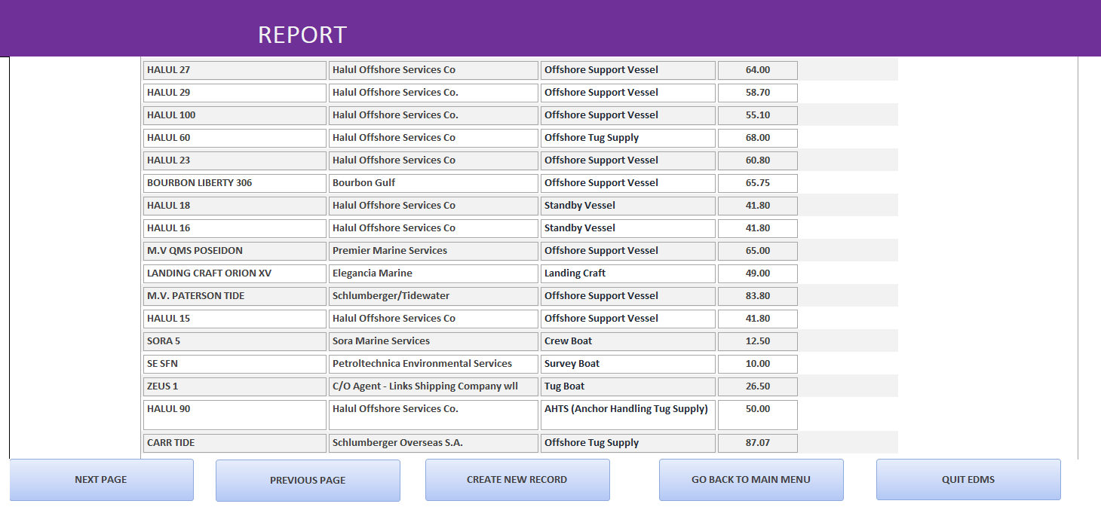Click owner field in HALUL 90 row

pos(434,415)
